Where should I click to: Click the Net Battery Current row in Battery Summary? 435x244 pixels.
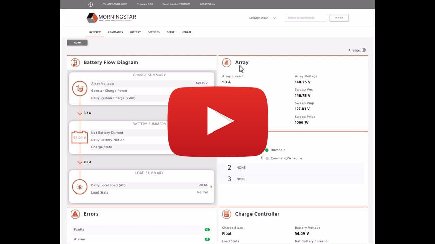point(149,133)
